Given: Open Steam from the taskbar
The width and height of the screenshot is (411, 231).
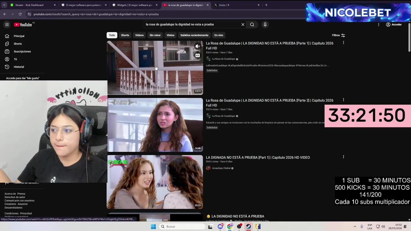Looking at the screenshot, I should point(249,227).
